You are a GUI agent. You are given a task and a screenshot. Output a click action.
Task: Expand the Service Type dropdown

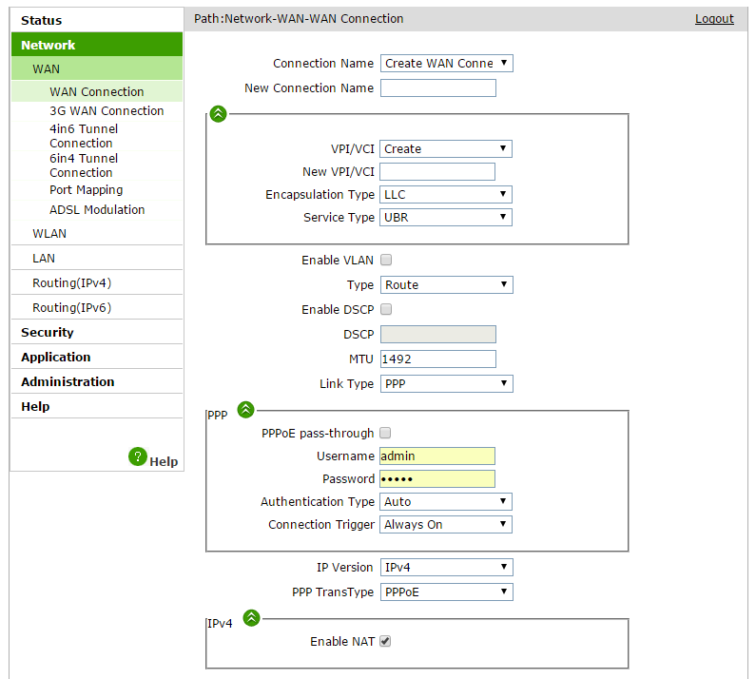446,218
